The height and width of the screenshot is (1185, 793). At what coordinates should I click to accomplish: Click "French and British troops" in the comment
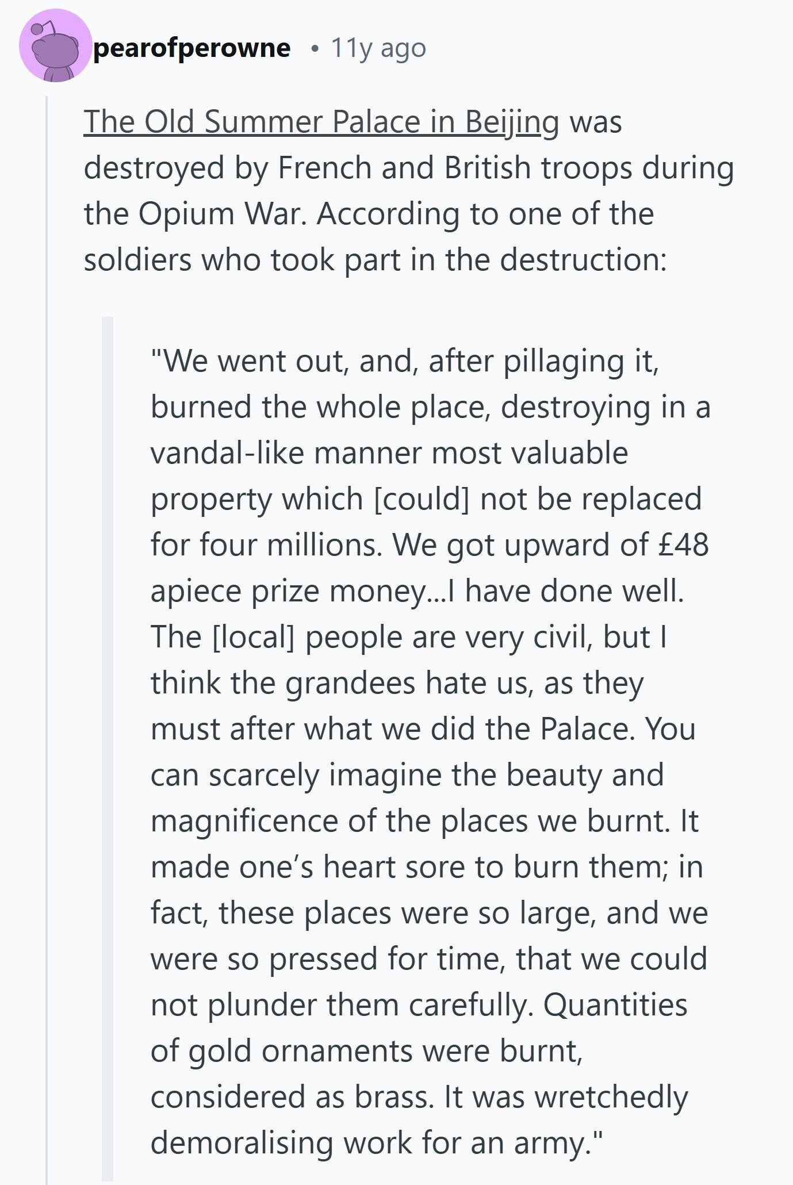tap(442, 168)
